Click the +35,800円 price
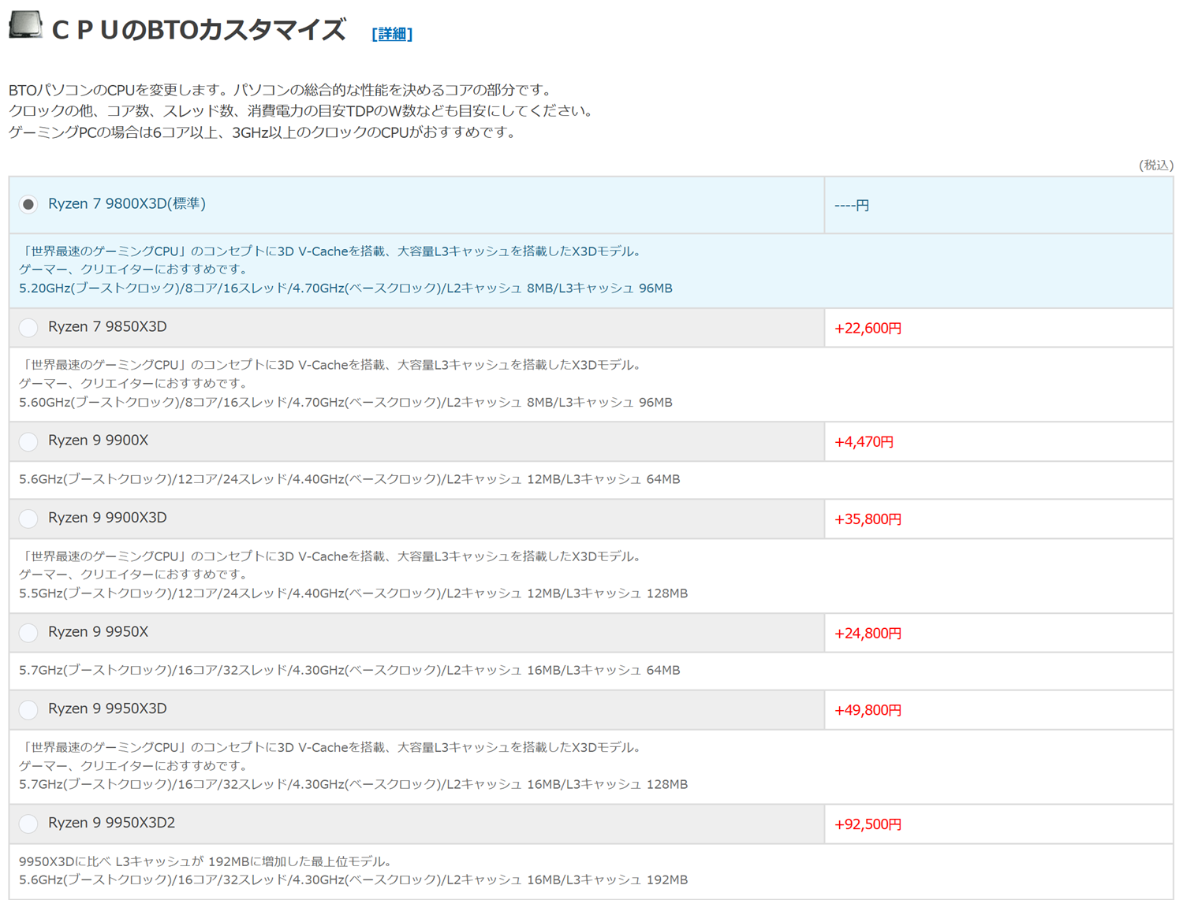The image size is (1183, 900). [868, 519]
